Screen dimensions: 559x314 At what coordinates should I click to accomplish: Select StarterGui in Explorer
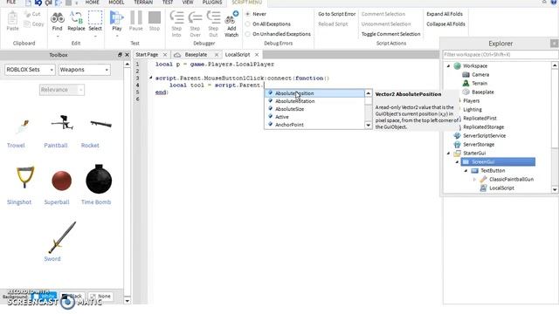click(x=474, y=154)
